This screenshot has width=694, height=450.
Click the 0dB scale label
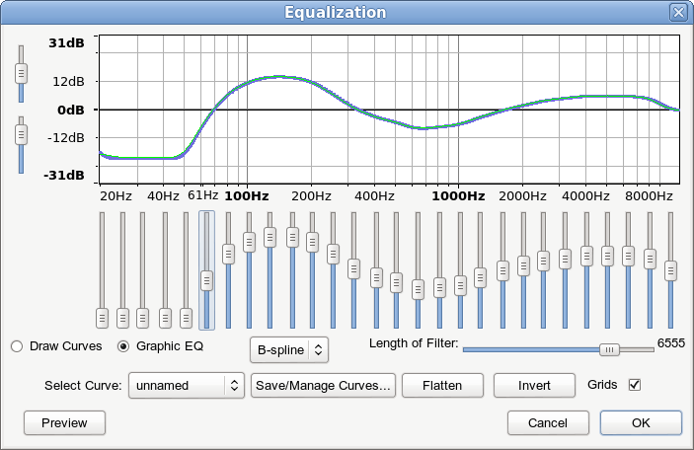(71, 110)
